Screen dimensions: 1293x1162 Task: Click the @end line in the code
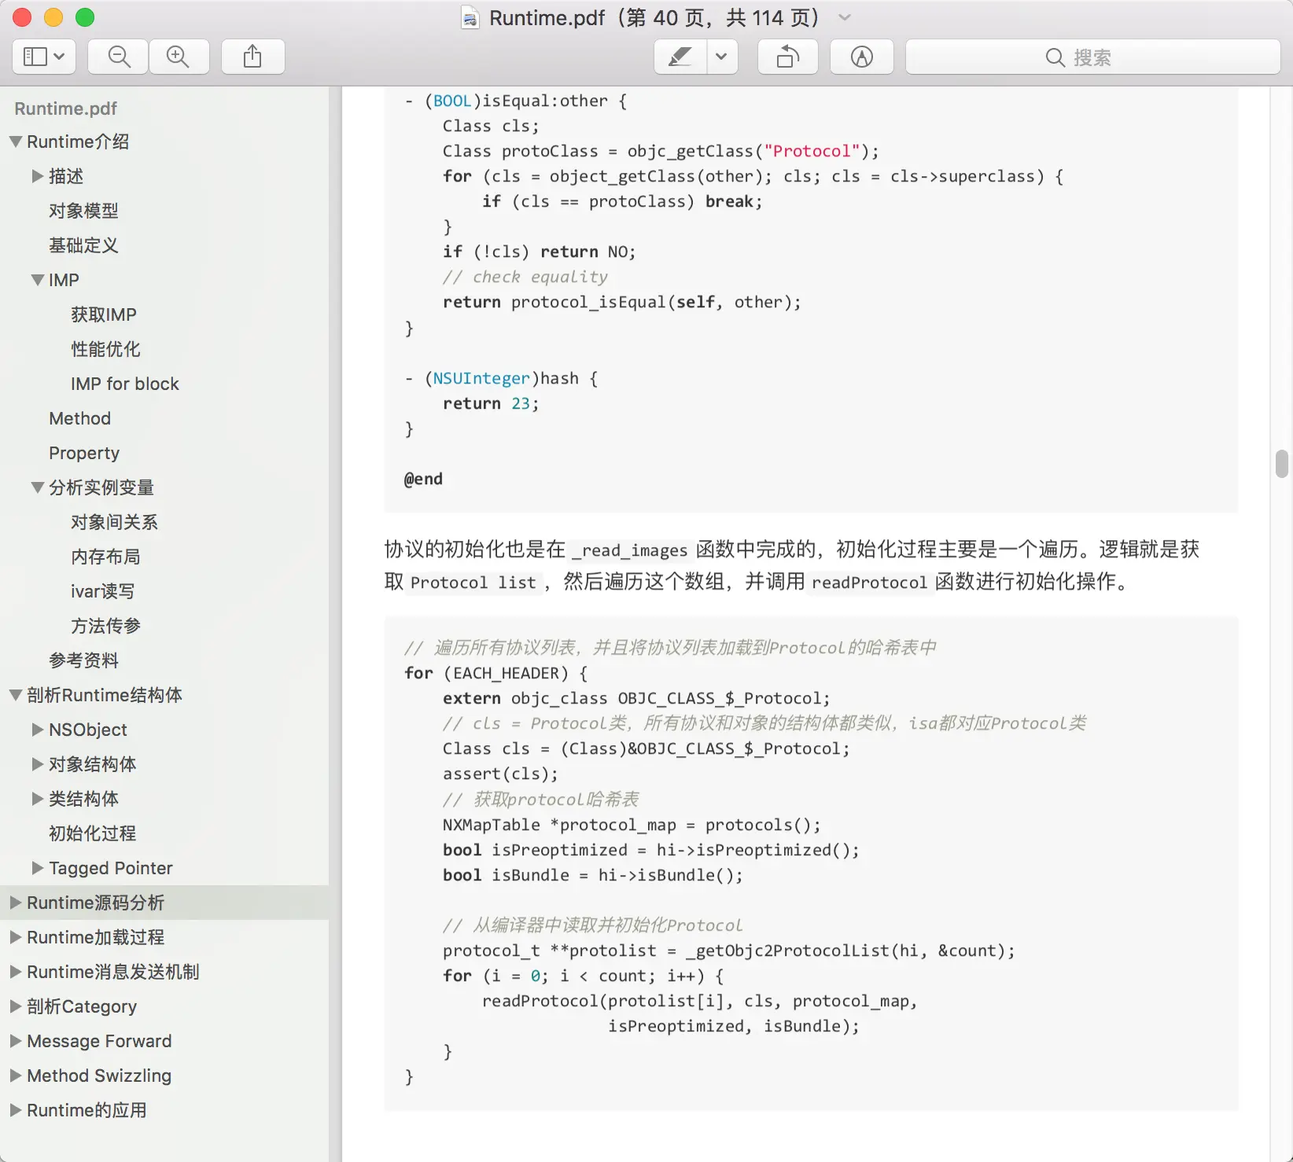(423, 479)
